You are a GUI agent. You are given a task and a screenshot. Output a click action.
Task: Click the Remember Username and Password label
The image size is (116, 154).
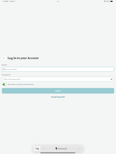click(21, 84)
